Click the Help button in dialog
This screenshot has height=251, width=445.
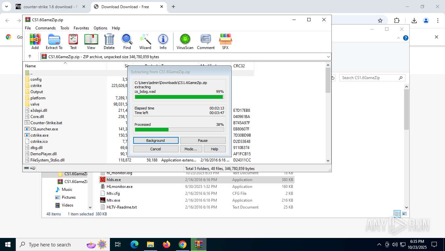215,149
